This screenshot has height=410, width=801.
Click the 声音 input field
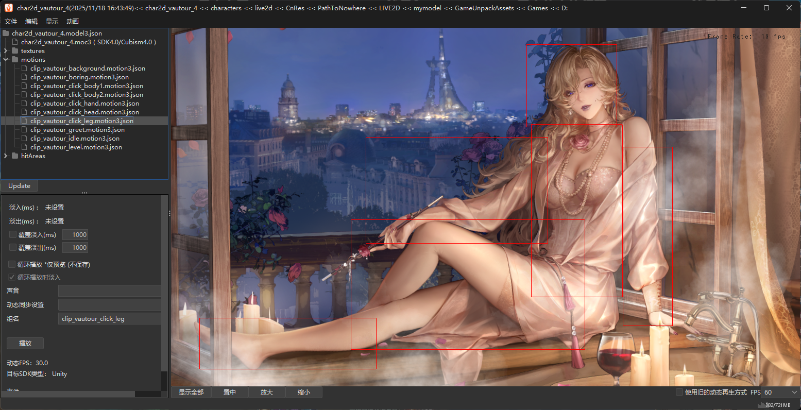coord(110,291)
